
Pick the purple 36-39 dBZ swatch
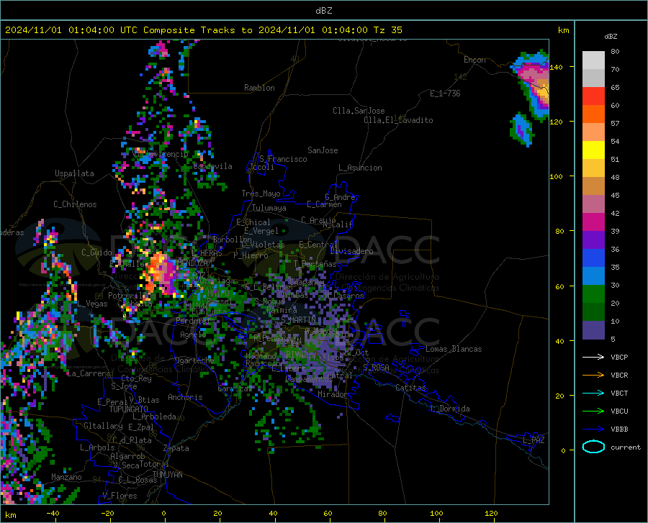593,240
